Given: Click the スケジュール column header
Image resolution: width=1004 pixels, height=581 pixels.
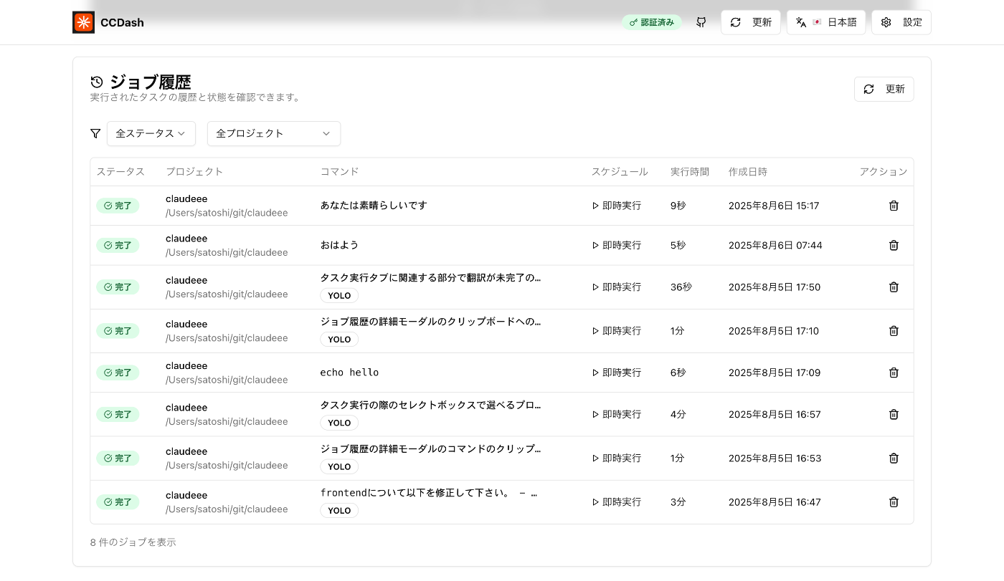Looking at the screenshot, I should coord(620,172).
